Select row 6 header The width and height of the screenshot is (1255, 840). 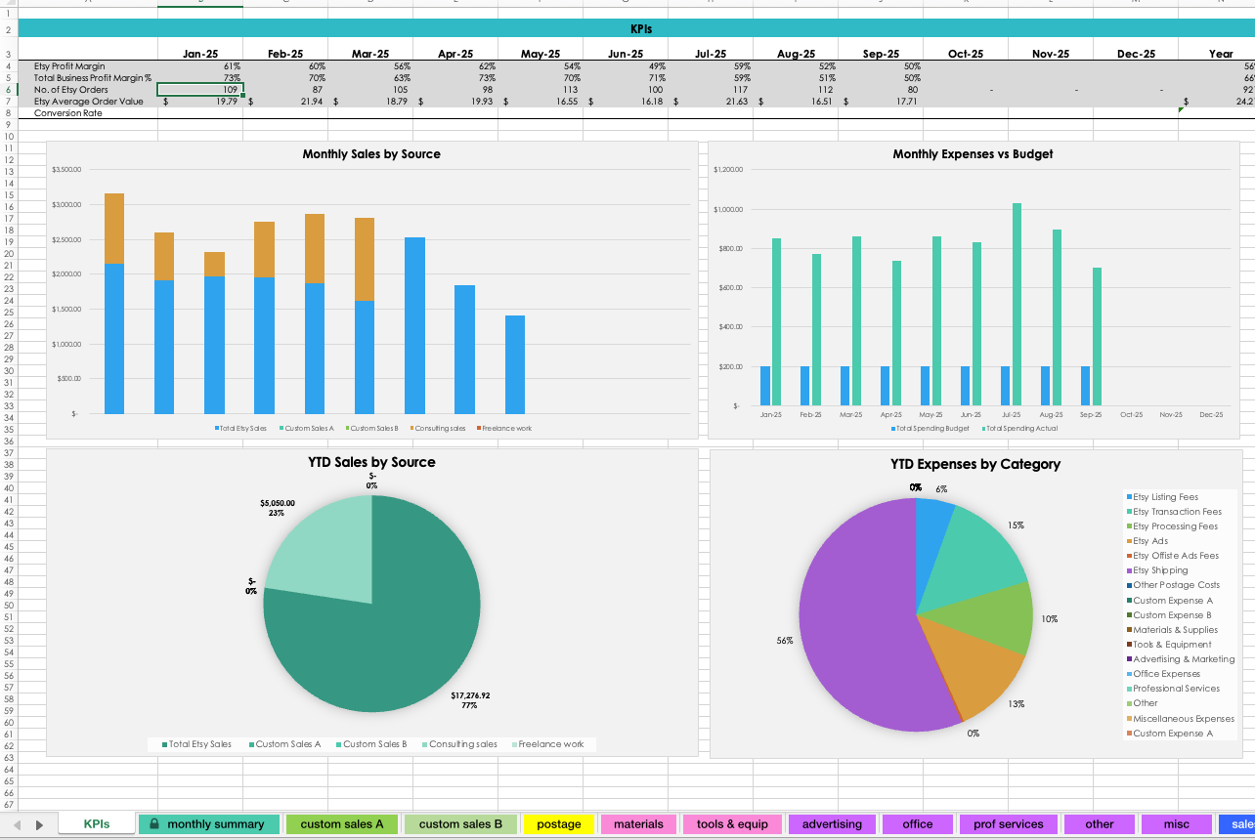point(9,90)
